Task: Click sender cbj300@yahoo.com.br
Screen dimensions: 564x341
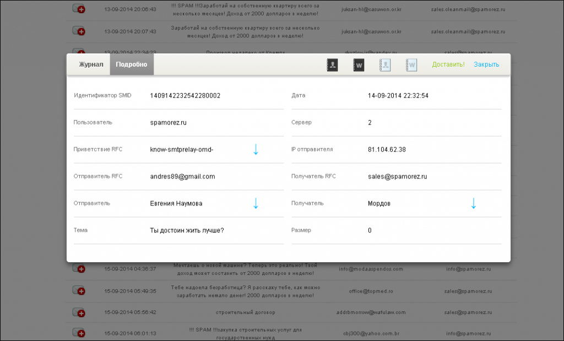Action: click(x=371, y=334)
